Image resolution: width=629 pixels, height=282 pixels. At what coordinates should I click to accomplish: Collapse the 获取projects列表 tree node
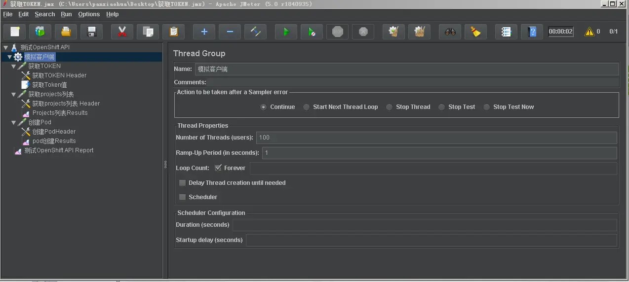[14, 94]
